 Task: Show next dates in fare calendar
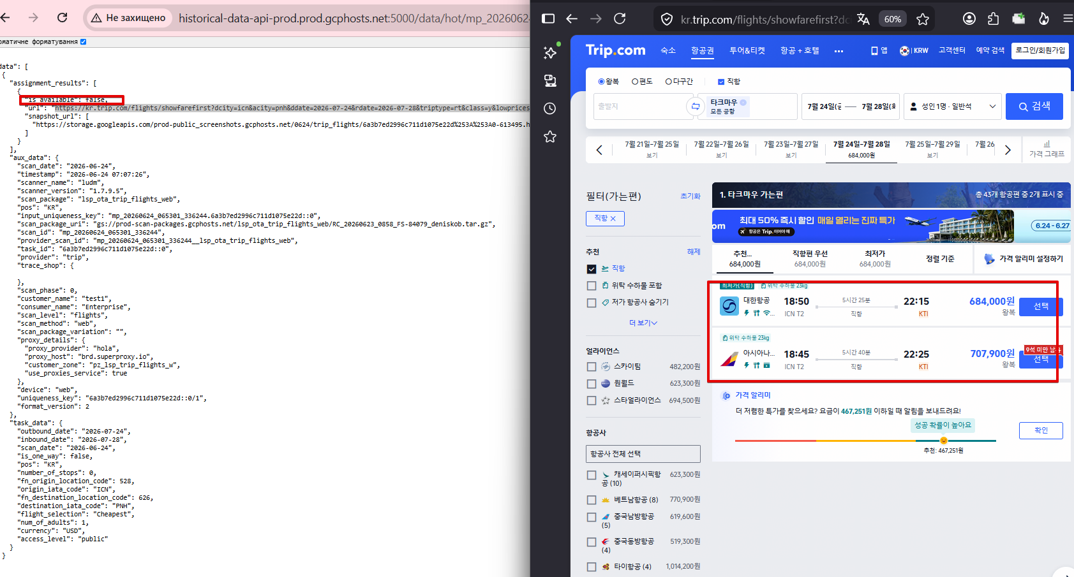(1008, 150)
